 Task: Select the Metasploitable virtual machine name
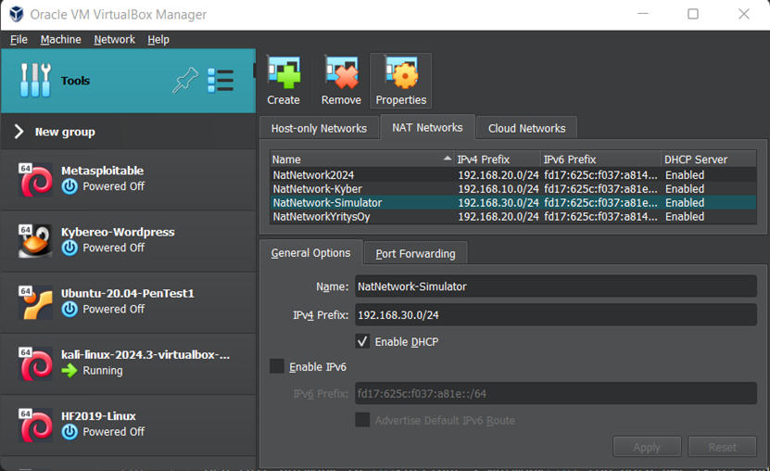[x=102, y=171]
